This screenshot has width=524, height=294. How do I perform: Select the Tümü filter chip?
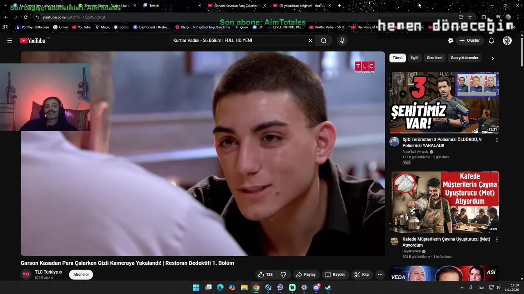tap(398, 58)
